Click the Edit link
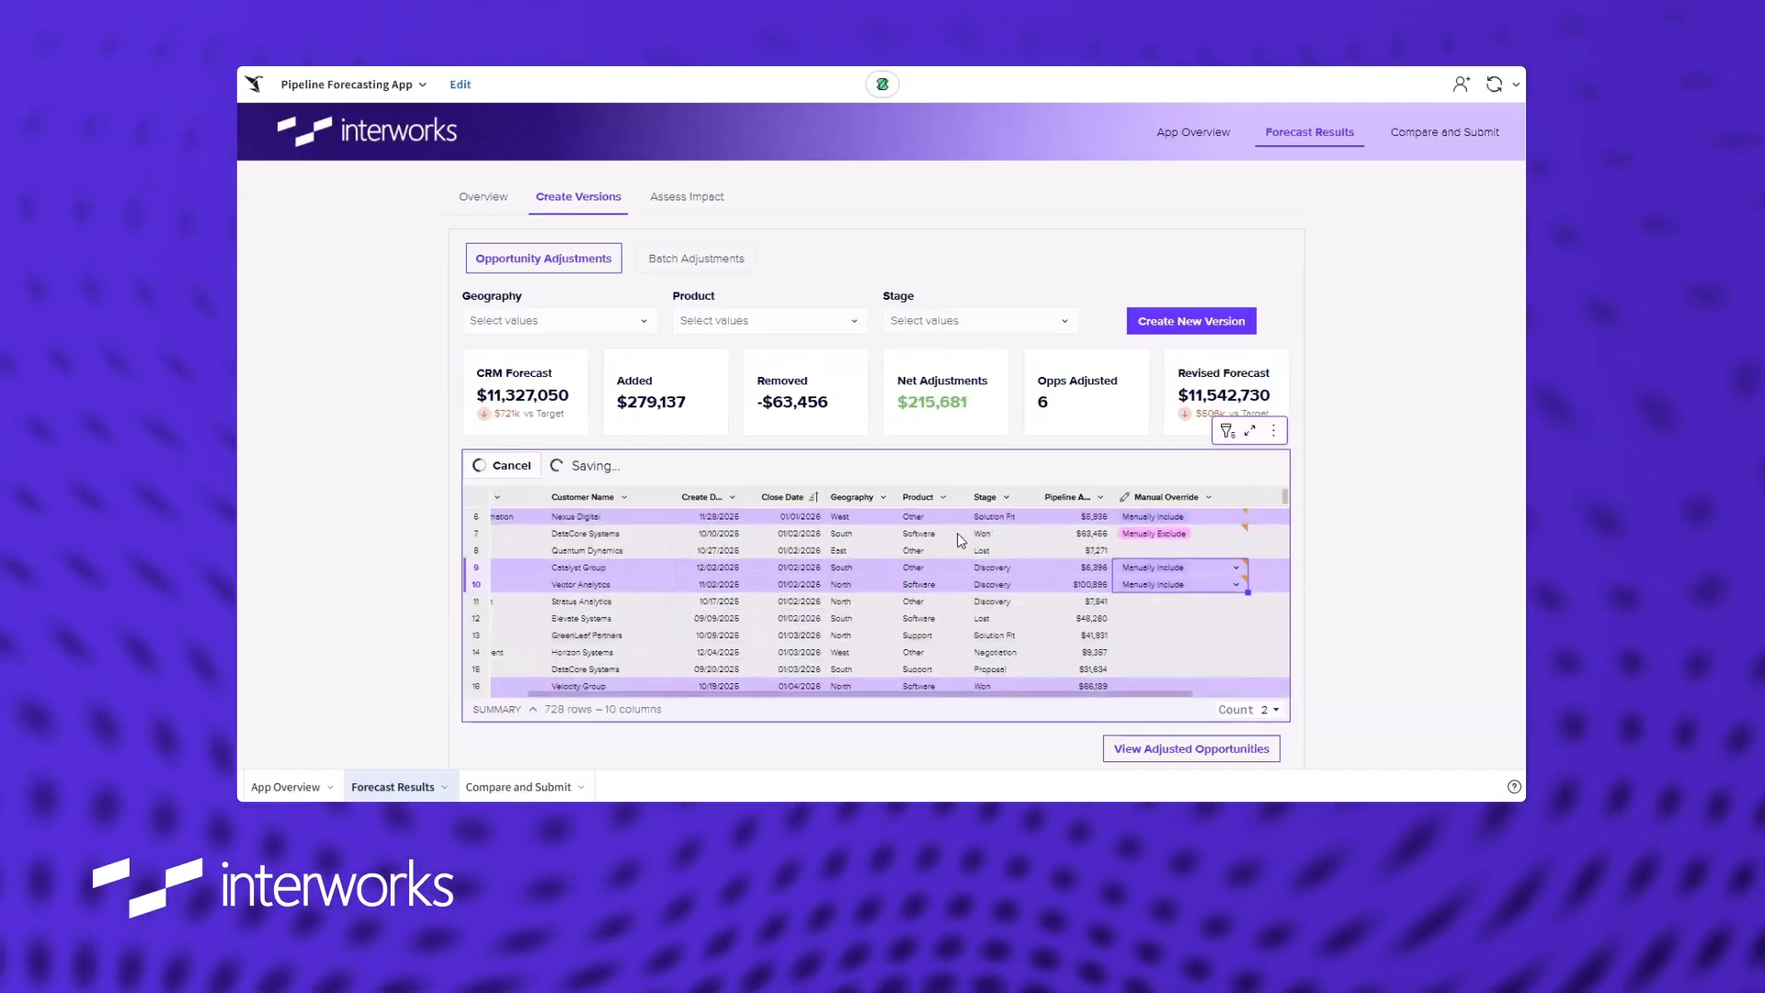Viewport: 1765px width, 993px height. pyautogui.click(x=460, y=85)
